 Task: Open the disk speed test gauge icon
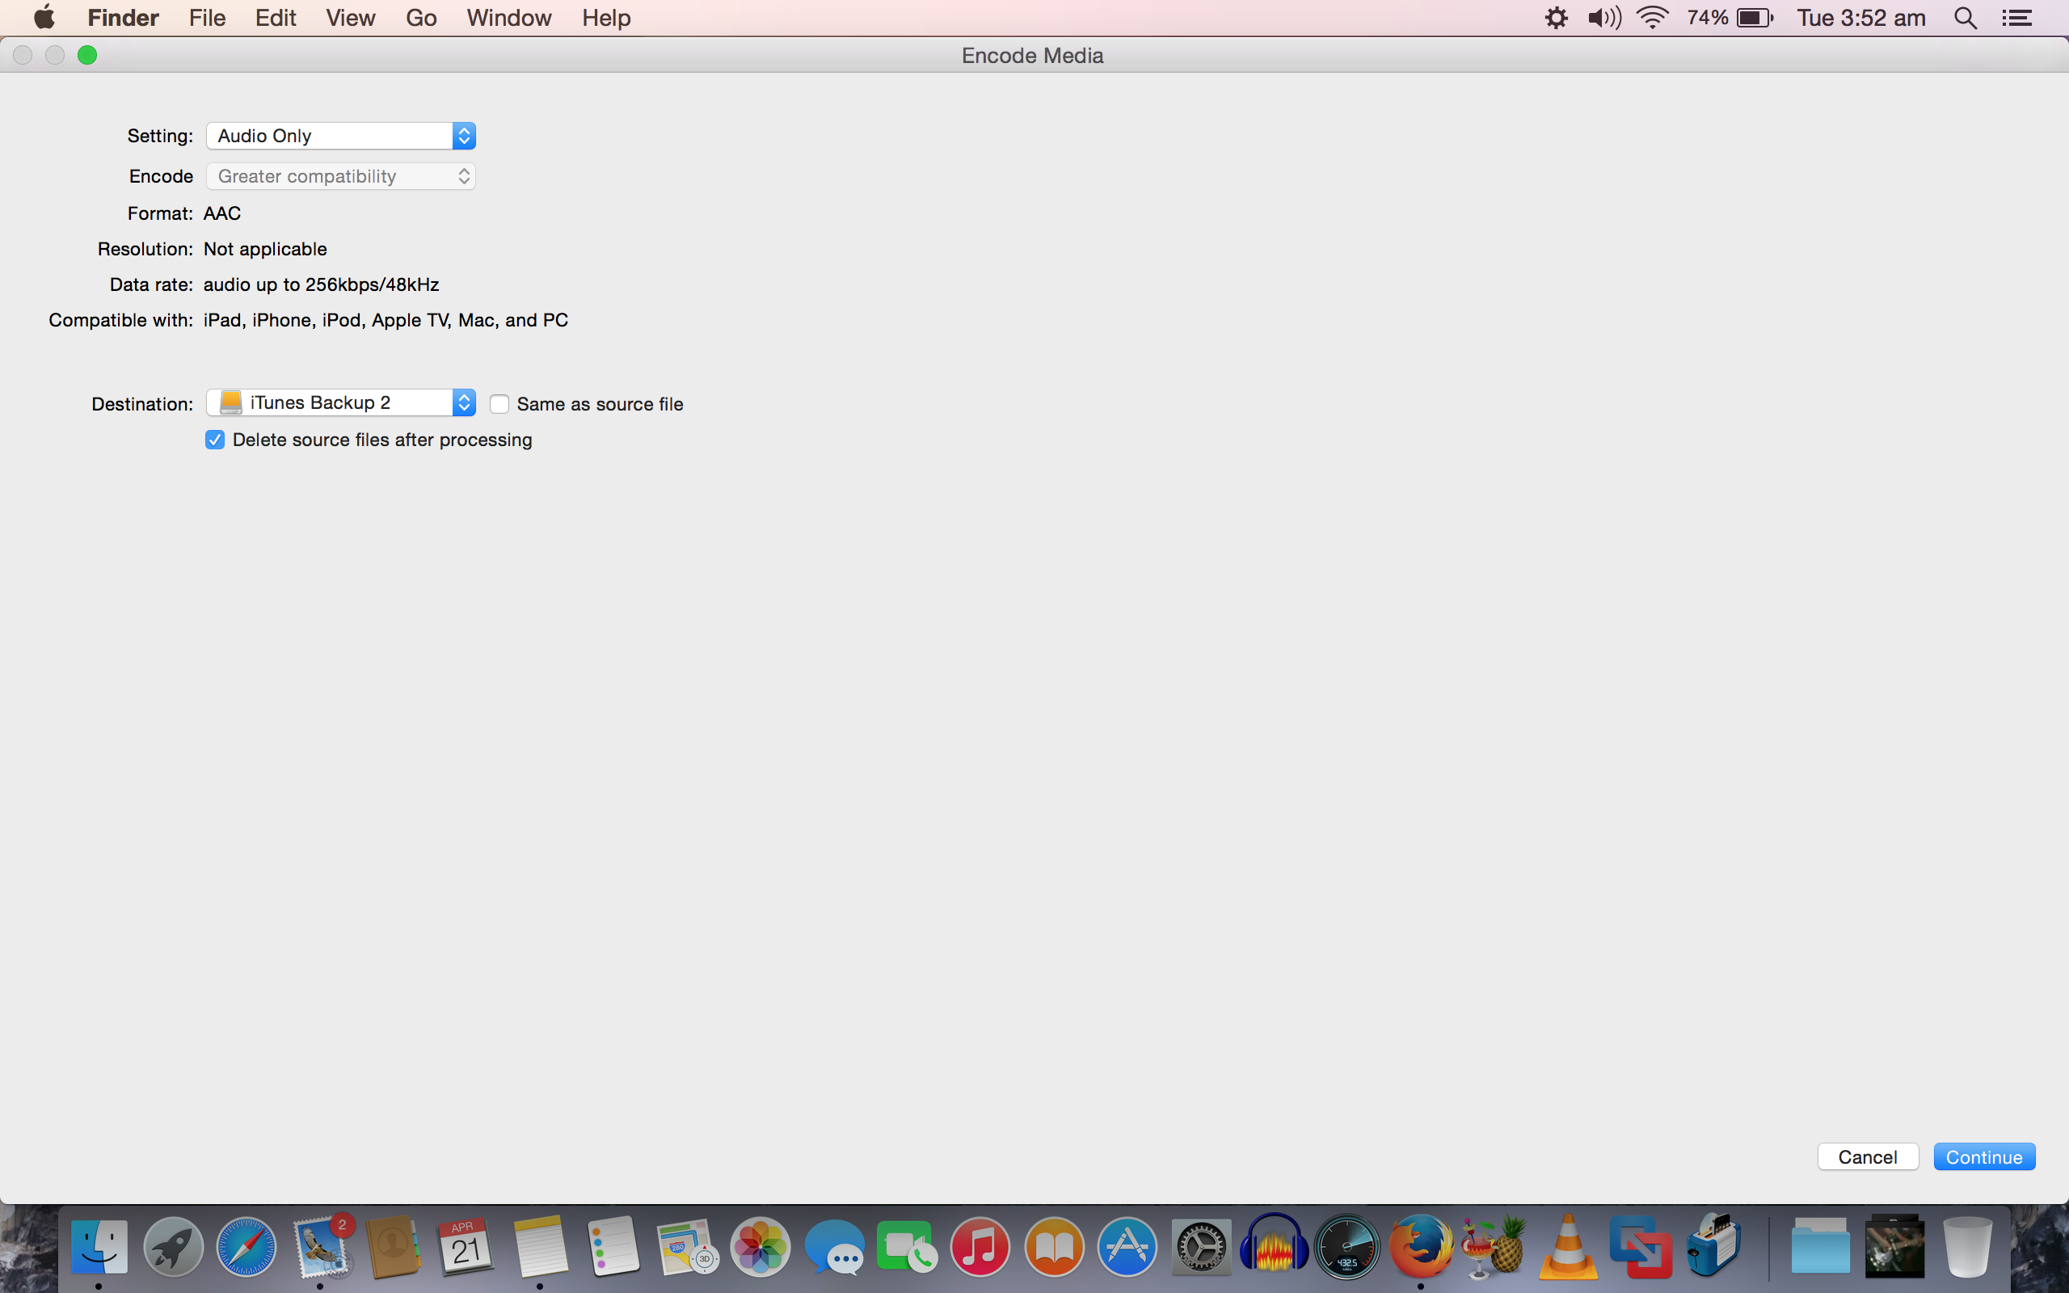click(x=1347, y=1246)
